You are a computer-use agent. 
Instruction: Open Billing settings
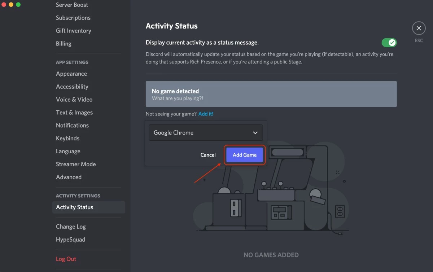pyautogui.click(x=64, y=44)
